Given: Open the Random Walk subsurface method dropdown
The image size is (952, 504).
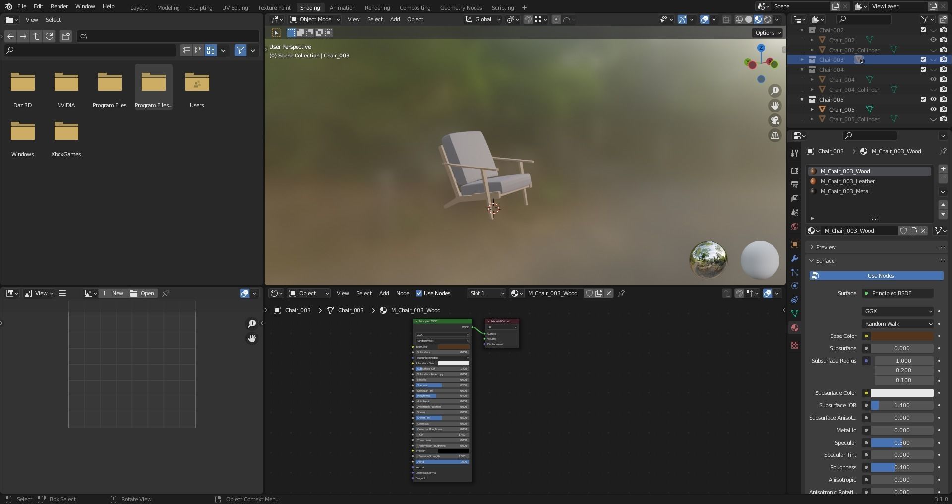Looking at the screenshot, I should click(x=898, y=324).
